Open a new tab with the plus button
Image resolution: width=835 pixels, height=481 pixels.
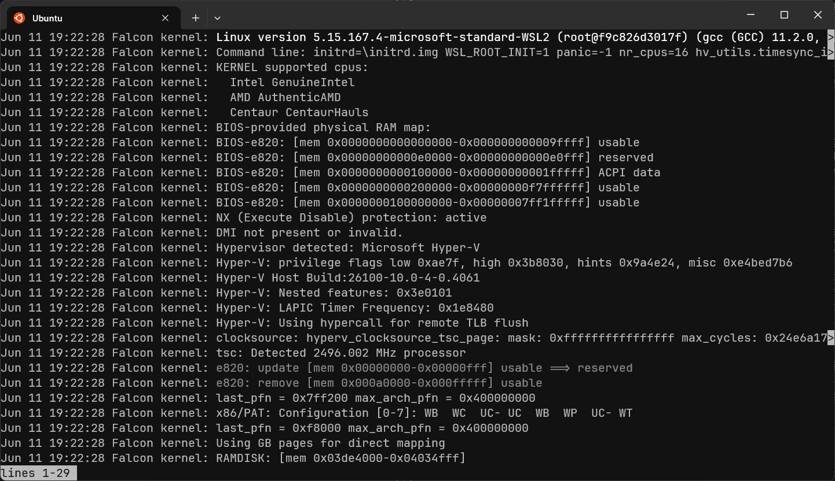pos(196,18)
